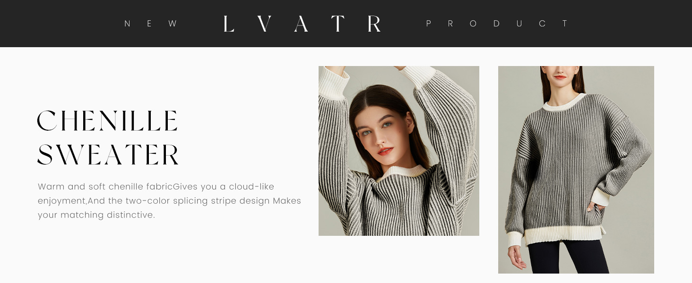Click the letter V in the logo
Viewport: 692px width, 283px height.
coord(264,24)
